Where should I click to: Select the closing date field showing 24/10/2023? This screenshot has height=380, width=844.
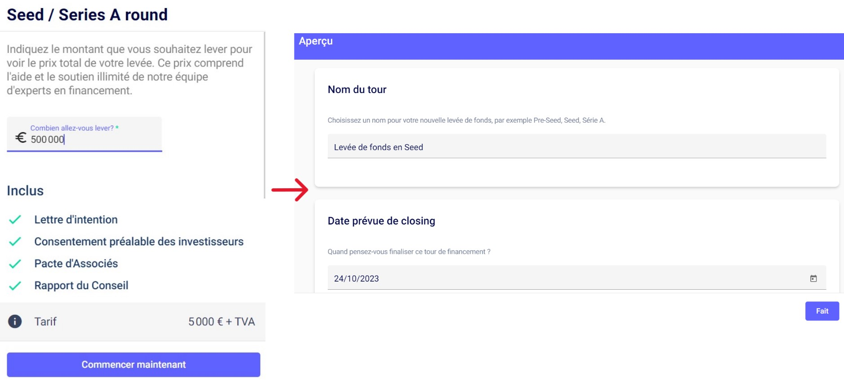coord(567,278)
